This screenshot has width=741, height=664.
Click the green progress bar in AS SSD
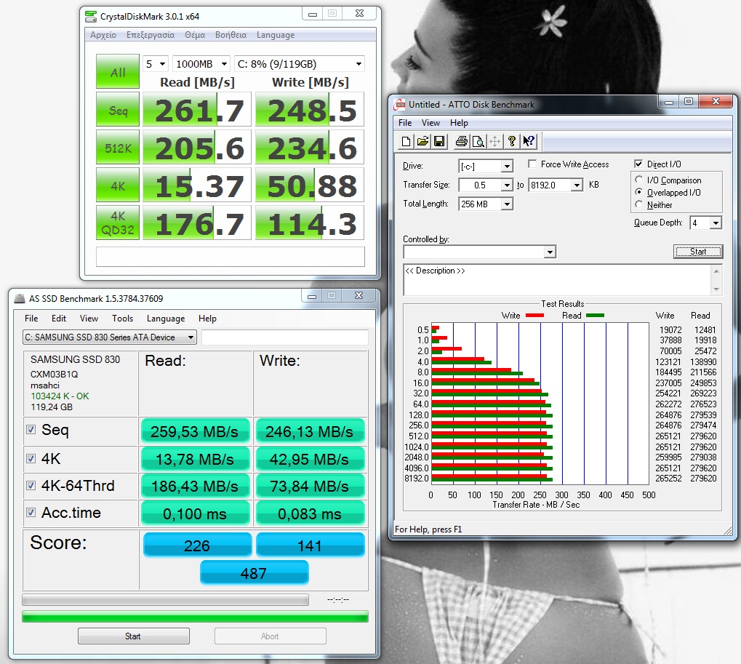195,617
